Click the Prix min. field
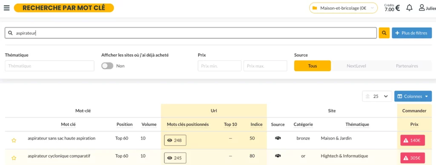Screen dimensions: 436x165 click(x=219, y=66)
